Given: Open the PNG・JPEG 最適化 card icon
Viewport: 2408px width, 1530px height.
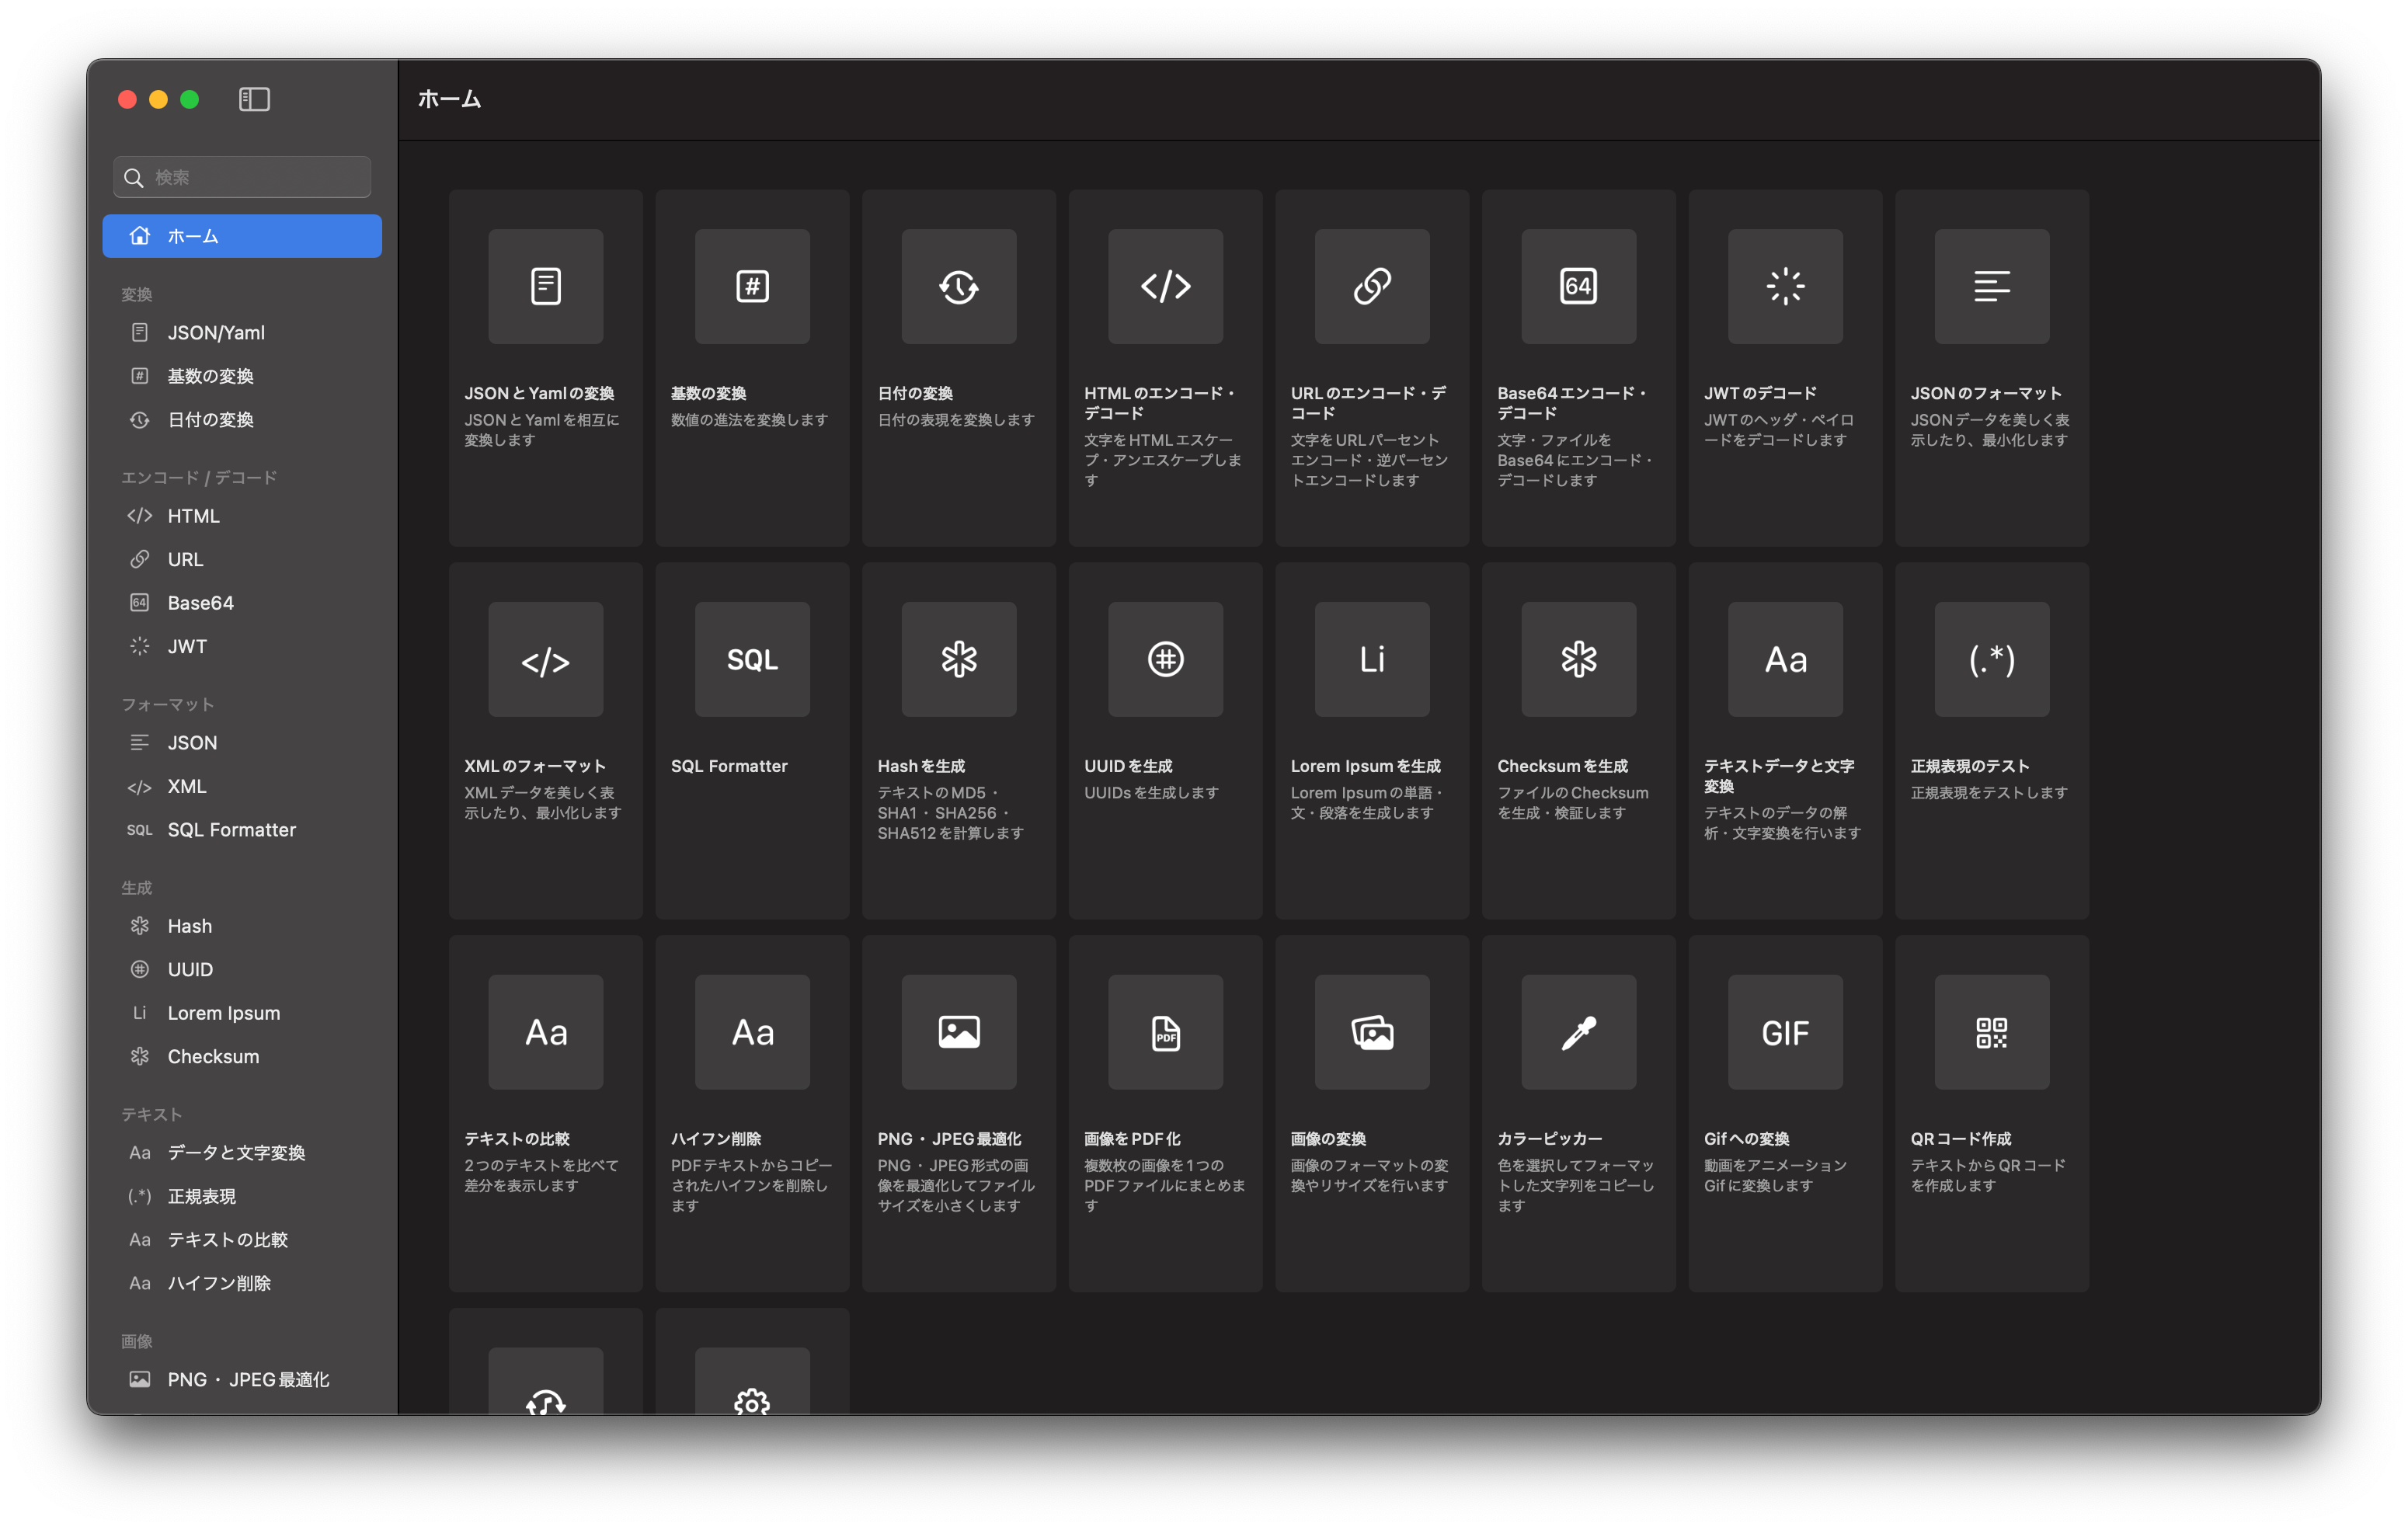Looking at the screenshot, I should click(x=959, y=1033).
